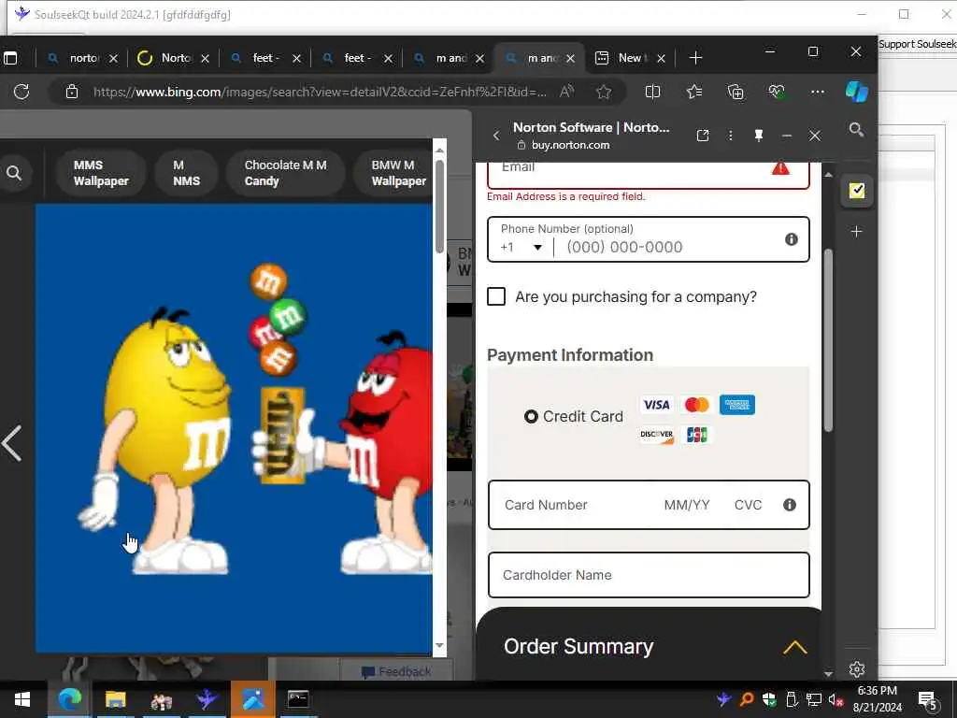Select the Chocolate M M Candy chip
Screen dimensions: 957x718
pos(285,173)
